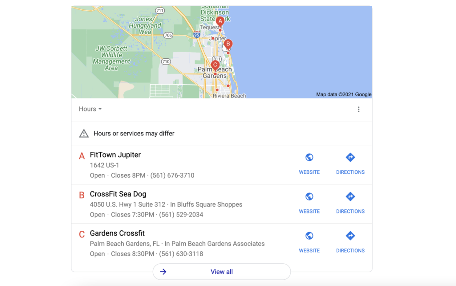Expand the Hours filter dropdown
Screen dimensions: 456x286
tap(90, 109)
